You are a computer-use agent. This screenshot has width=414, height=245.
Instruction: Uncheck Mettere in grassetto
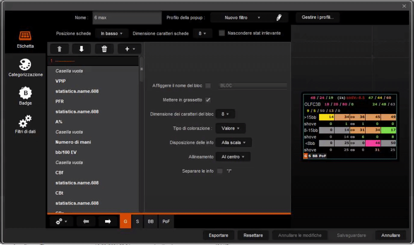pos(208,100)
